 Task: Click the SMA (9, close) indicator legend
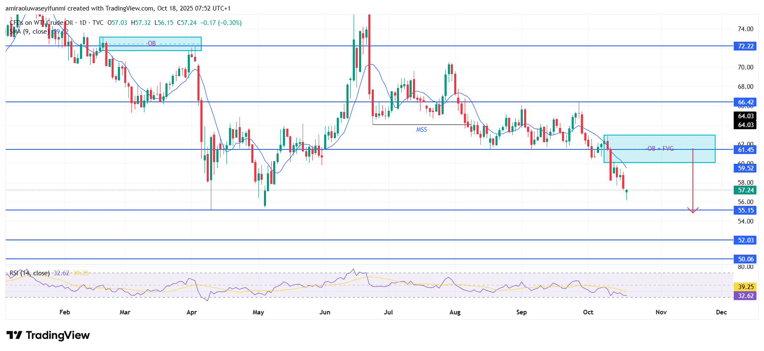tap(29, 32)
